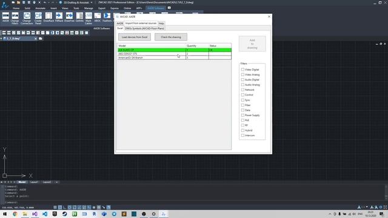The image size is (388, 218).
Task: Select the AADB tab in the dialog
Action: coord(120,23)
